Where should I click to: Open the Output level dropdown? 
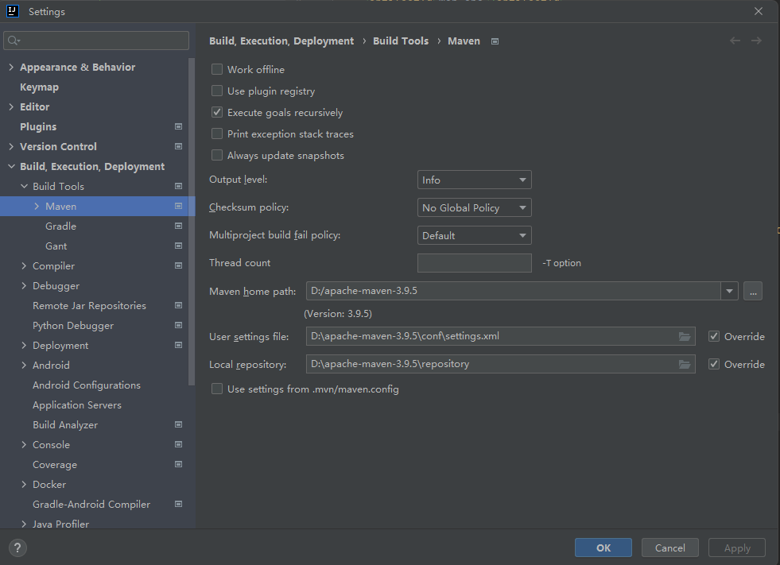475,180
